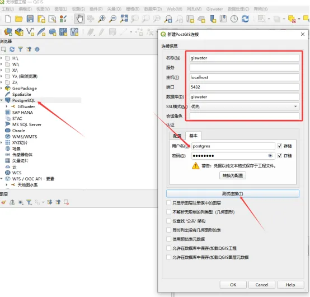The width and height of the screenshot is (310, 297).
Task: Enable 允许在数据库中保存/加载QGIS工程 checkbox
Action: 168,248
